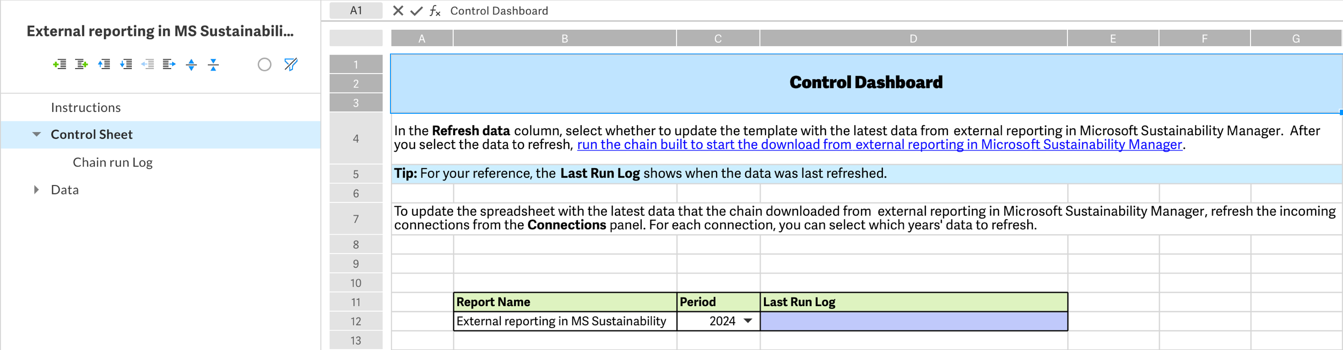This screenshot has width=1343, height=350.
Task: Select row 4 header
Action: click(x=356, y=139)
